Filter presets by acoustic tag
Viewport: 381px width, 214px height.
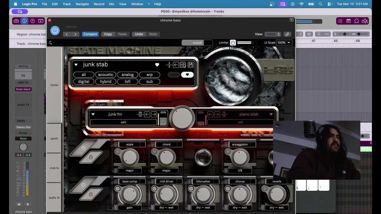pyautogui.click(x=106, y=75)
